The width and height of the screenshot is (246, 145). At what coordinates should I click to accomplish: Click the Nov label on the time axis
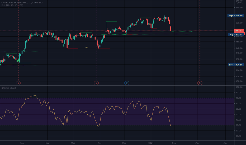100,143
